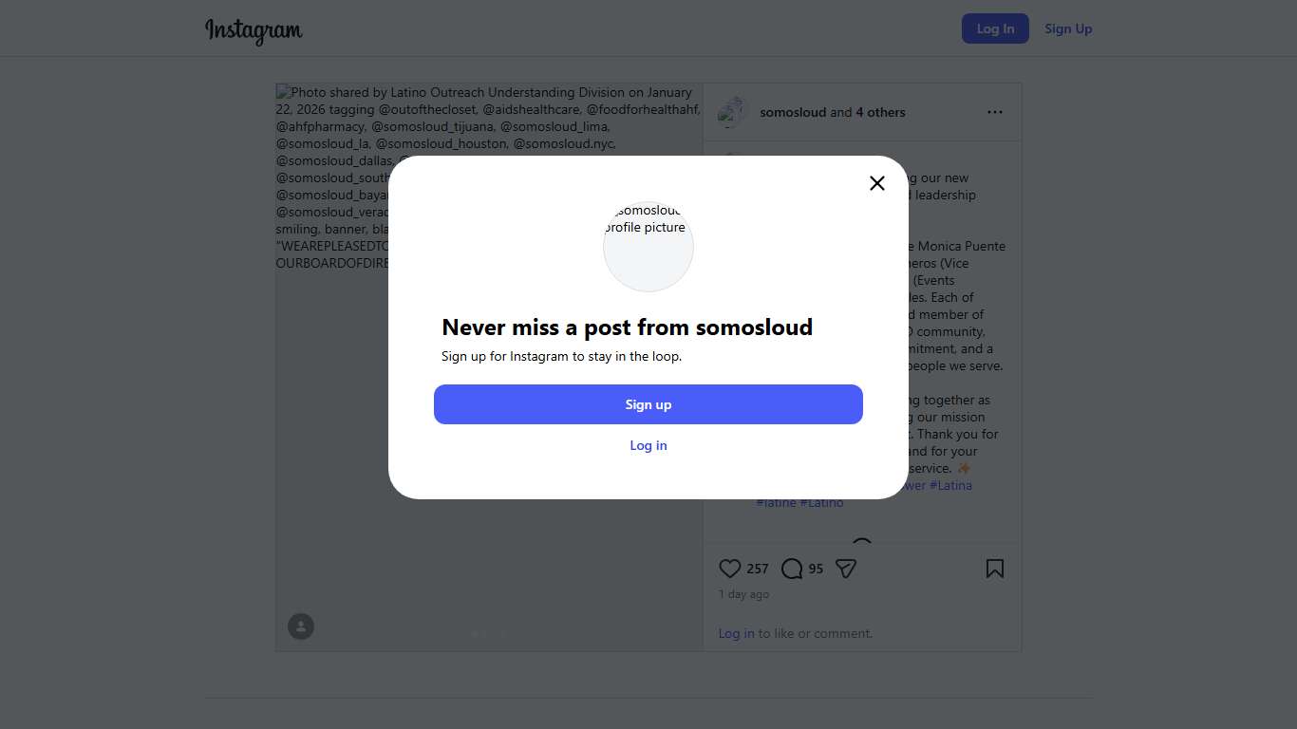Save the post with bookmark icon
The image size is (1297, 729).
994,569
